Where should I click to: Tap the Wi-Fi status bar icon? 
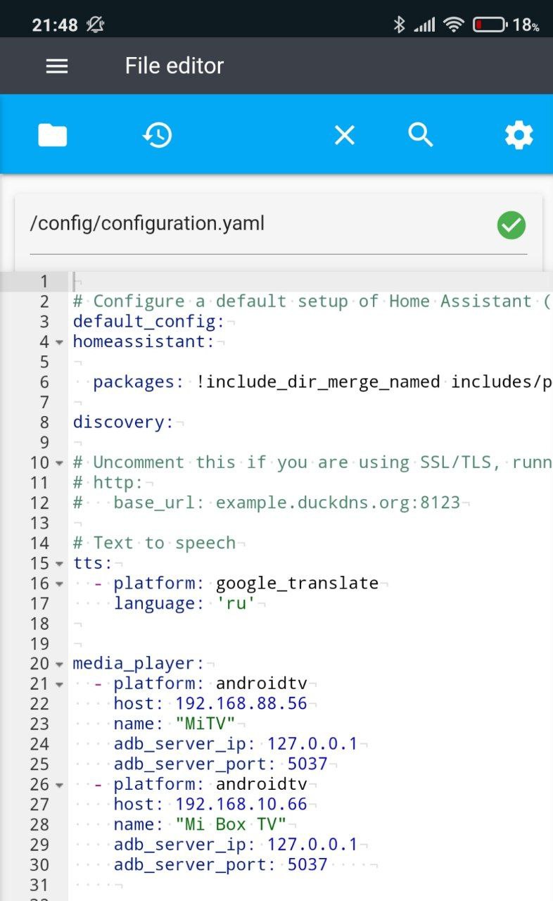tap(454, 25)
